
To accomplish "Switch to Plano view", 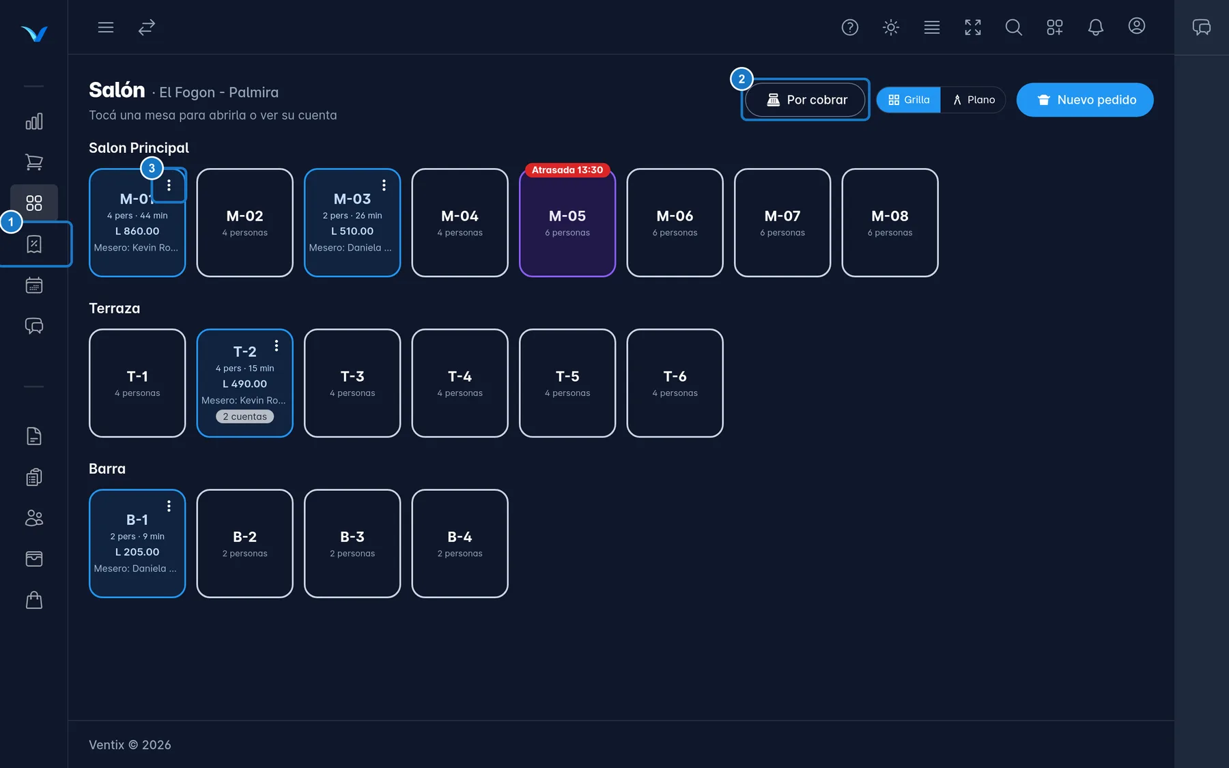I will [974, 100].
